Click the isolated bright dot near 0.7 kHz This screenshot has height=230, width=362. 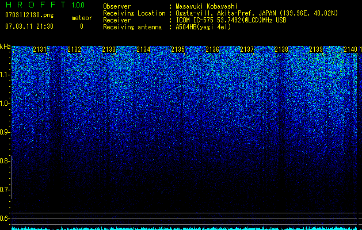coord(162,192)
